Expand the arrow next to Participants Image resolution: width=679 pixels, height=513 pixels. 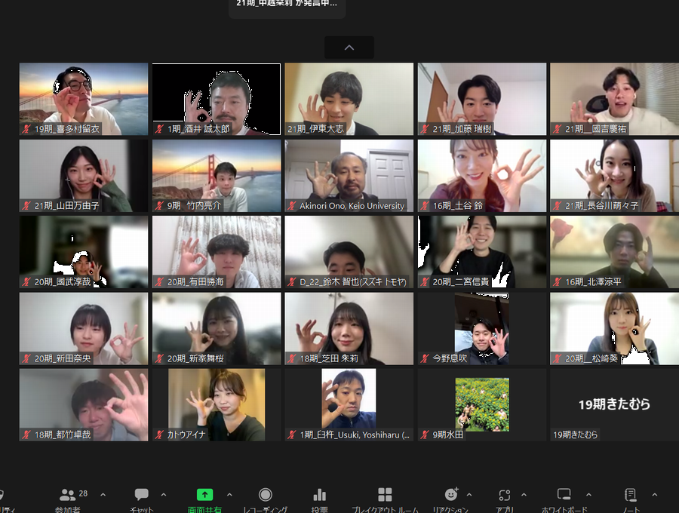(103, 495)
